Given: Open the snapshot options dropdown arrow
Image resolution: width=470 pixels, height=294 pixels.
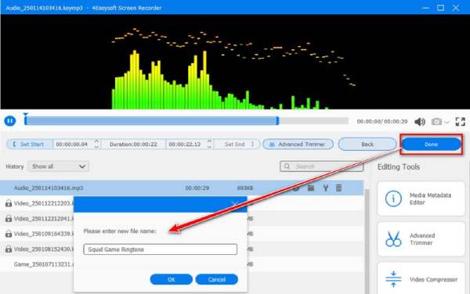Looking at the screenshot, I should [x=447, y=122].
